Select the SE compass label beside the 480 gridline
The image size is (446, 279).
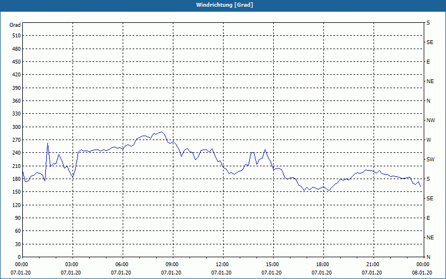[x=430, y=42]
